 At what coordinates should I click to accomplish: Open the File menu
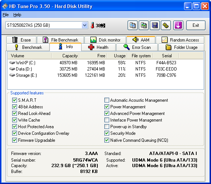[x=6, y=15]
